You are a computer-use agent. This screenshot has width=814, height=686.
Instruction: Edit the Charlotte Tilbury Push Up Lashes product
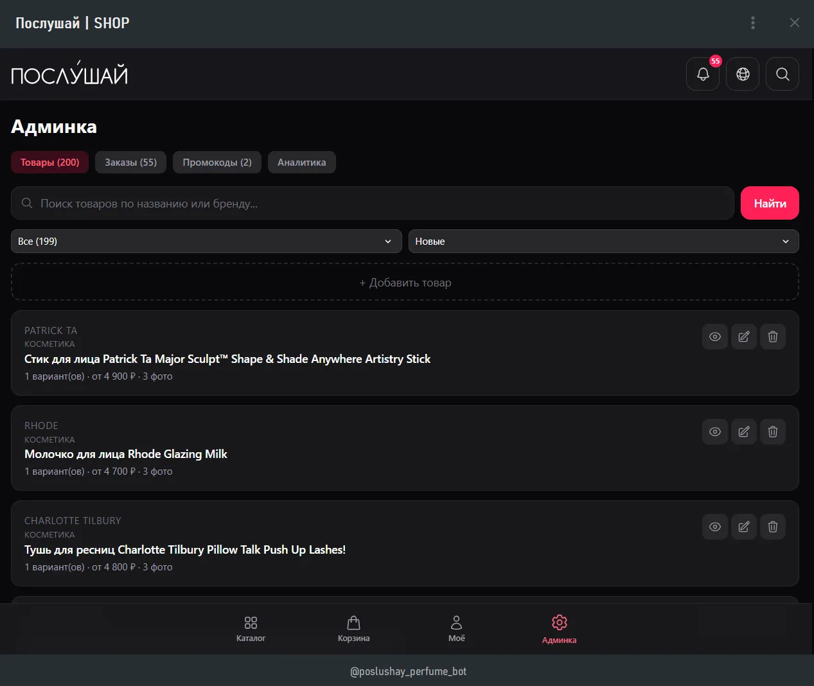coord(744,527)
